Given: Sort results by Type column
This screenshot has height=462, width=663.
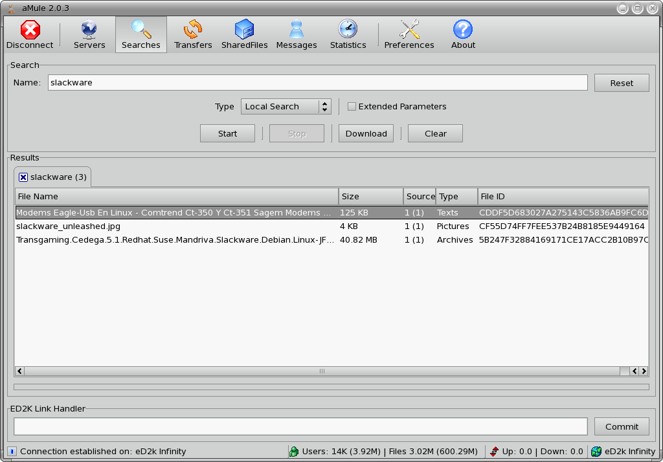Looking at the screenshot, I should (456, 197).
